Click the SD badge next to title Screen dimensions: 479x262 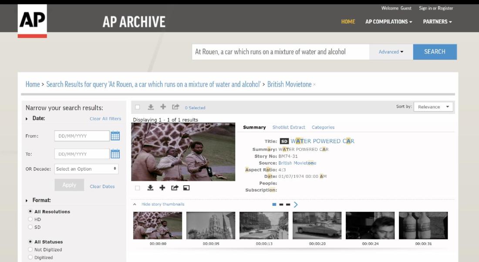click(x=284, y=141)
